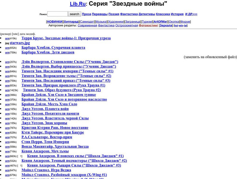Visit the Самиздат link
Image resolution: width=237 pixels, height=179 pixels.
pyautogui.click(x=87, y=22)
